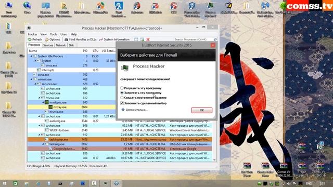Collapse the wininit.exe tree node
The height and width of the screenshot is (187, 333).
31,79
